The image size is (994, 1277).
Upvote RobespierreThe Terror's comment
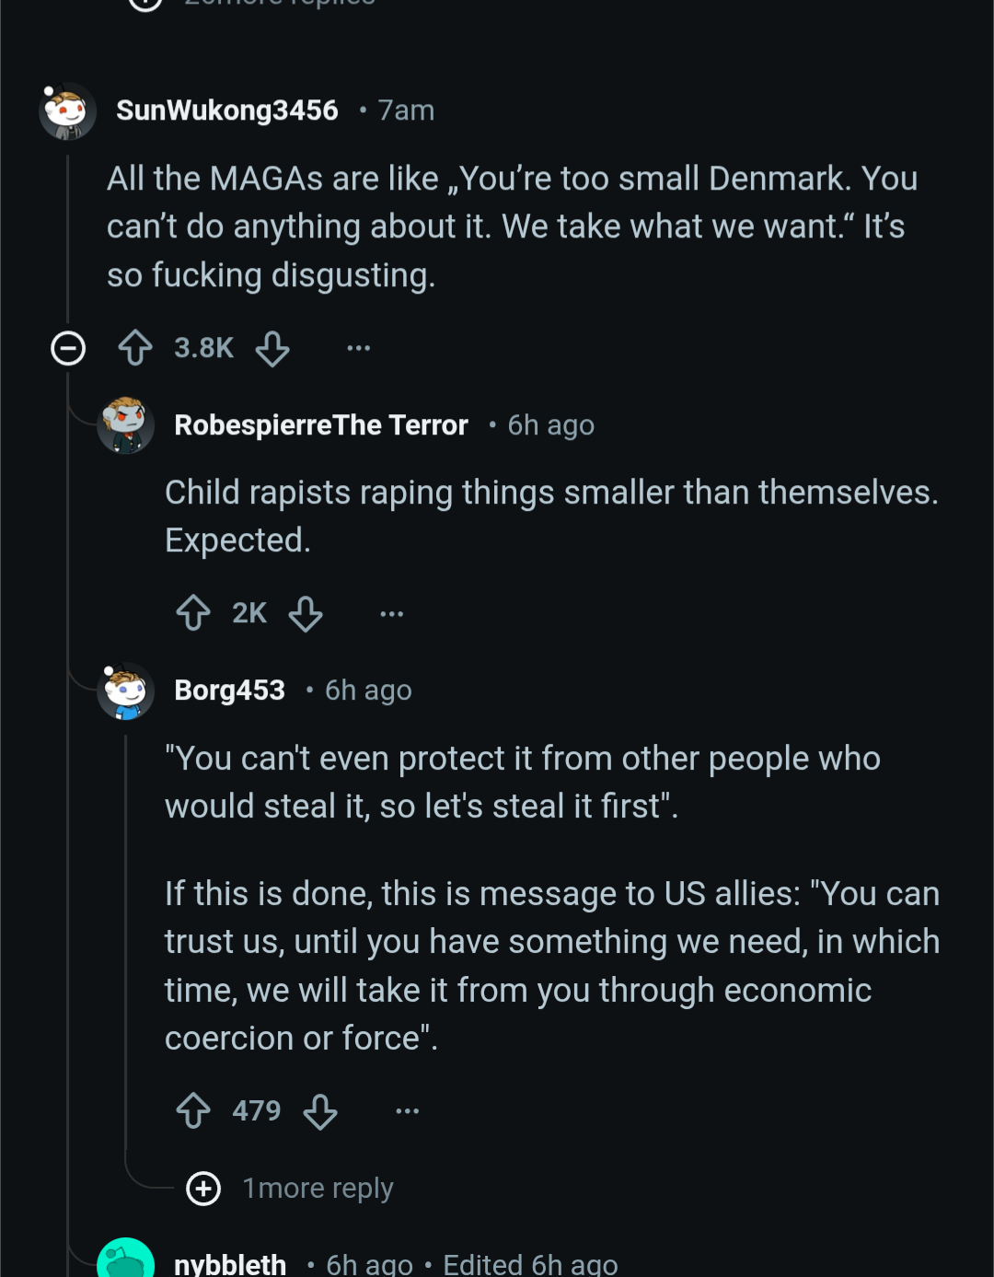193,613
